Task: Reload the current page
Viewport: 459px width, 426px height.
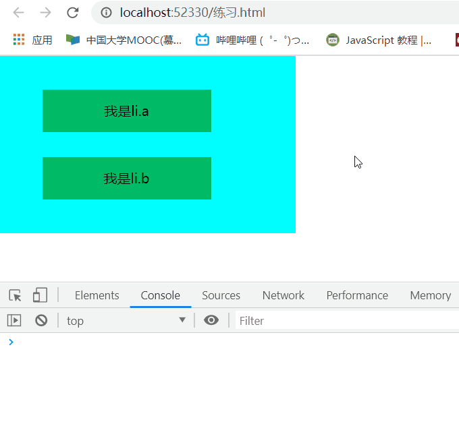Action: click(73, 13)
